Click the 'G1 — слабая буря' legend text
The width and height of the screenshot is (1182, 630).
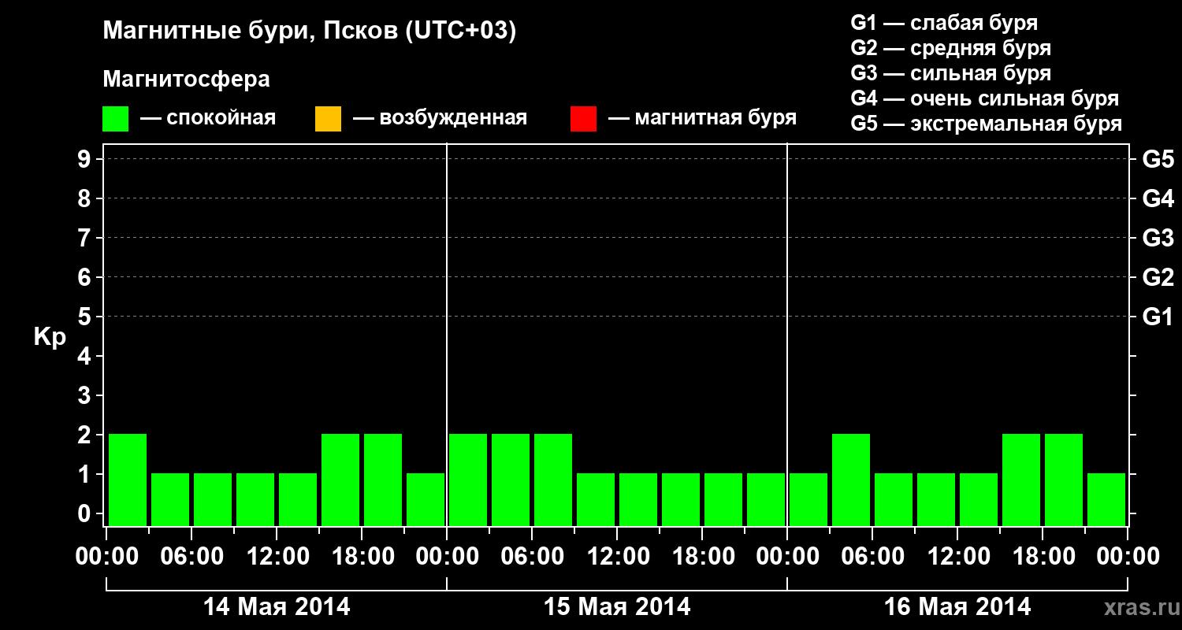[x=944, y=23]
